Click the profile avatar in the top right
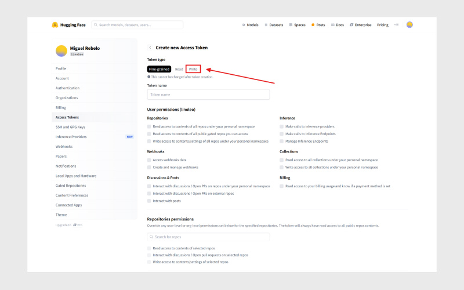Screen dimensions: 464x290 (x=409, y=25)
